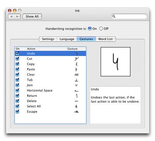Disable the Cut gesture checkbox
This screenshot has height=141, width=155.
[17, 59]
